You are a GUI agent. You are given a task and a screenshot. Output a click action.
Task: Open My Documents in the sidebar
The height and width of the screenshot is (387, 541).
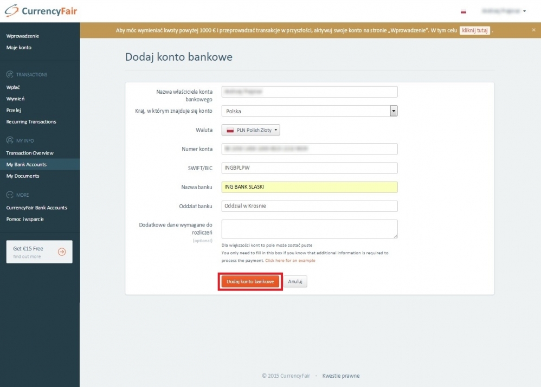[x=23, y=176]
